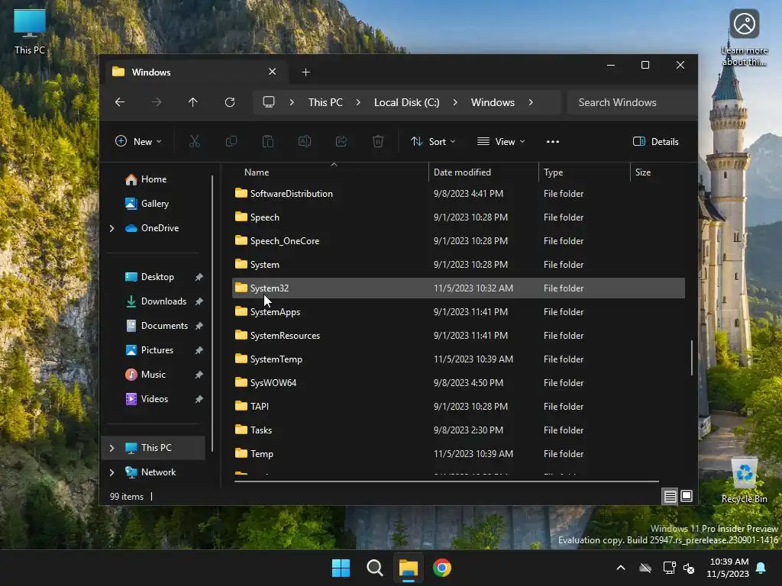Open notifications bell in taskbar
782x586 pixels.
coord(761,568)
